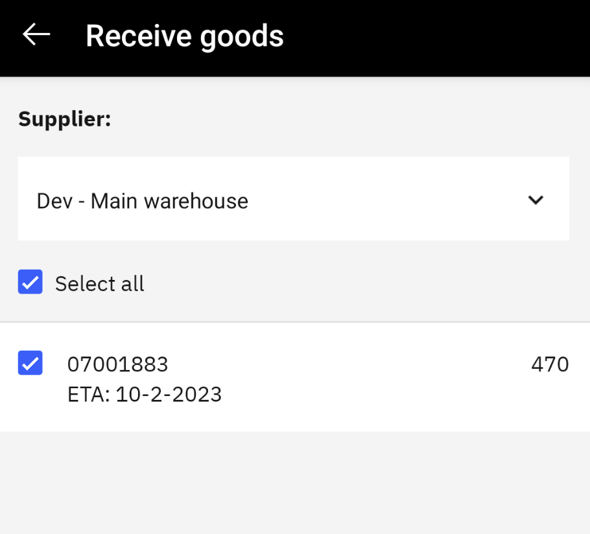Click the ETA: 10-2-2023 text
The width and height of the screenshot is (590, 534).
(145, 394)
